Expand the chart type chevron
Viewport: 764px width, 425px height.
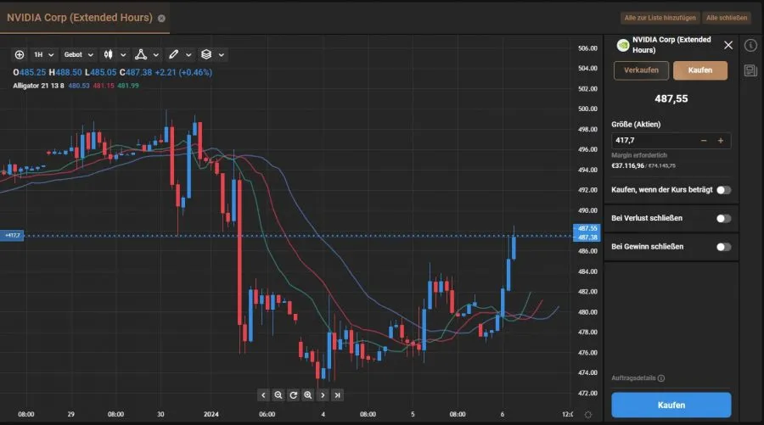(x=123, y=55)
